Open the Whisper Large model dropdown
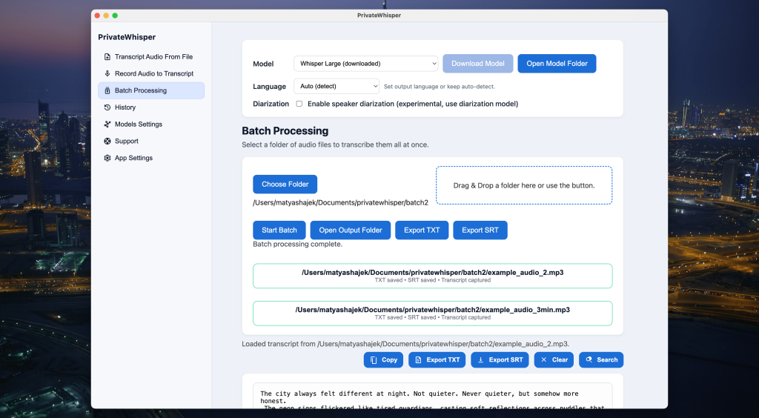 (x=365, y=64)
